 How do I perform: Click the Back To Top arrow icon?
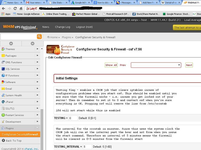(4, 140)
